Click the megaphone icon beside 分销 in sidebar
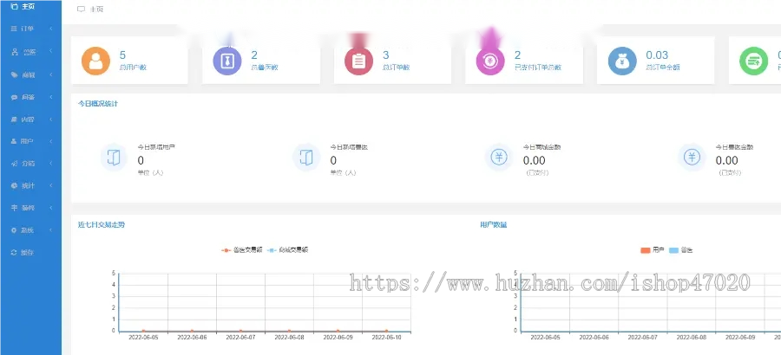This screenshot has height=355, width=781. tap(14, 163)
